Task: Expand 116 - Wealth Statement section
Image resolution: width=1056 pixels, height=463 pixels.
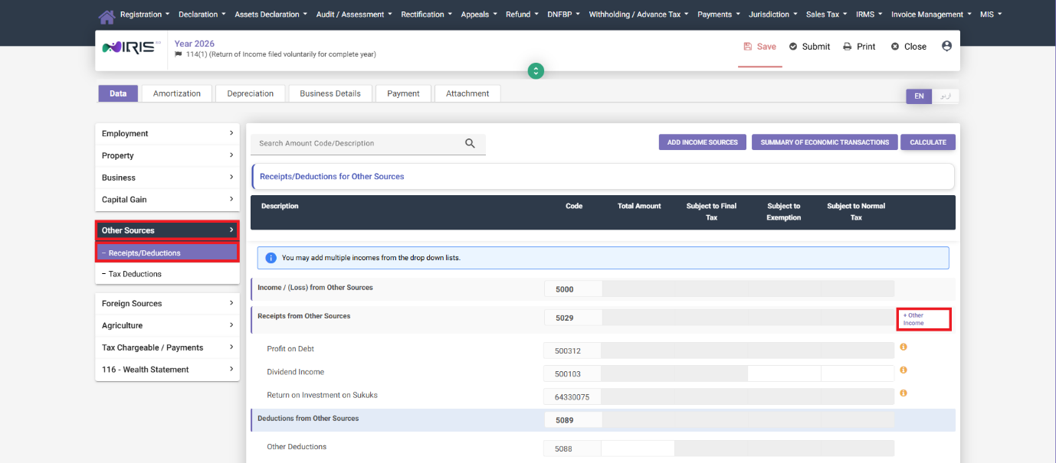Action: click(167, 370)
